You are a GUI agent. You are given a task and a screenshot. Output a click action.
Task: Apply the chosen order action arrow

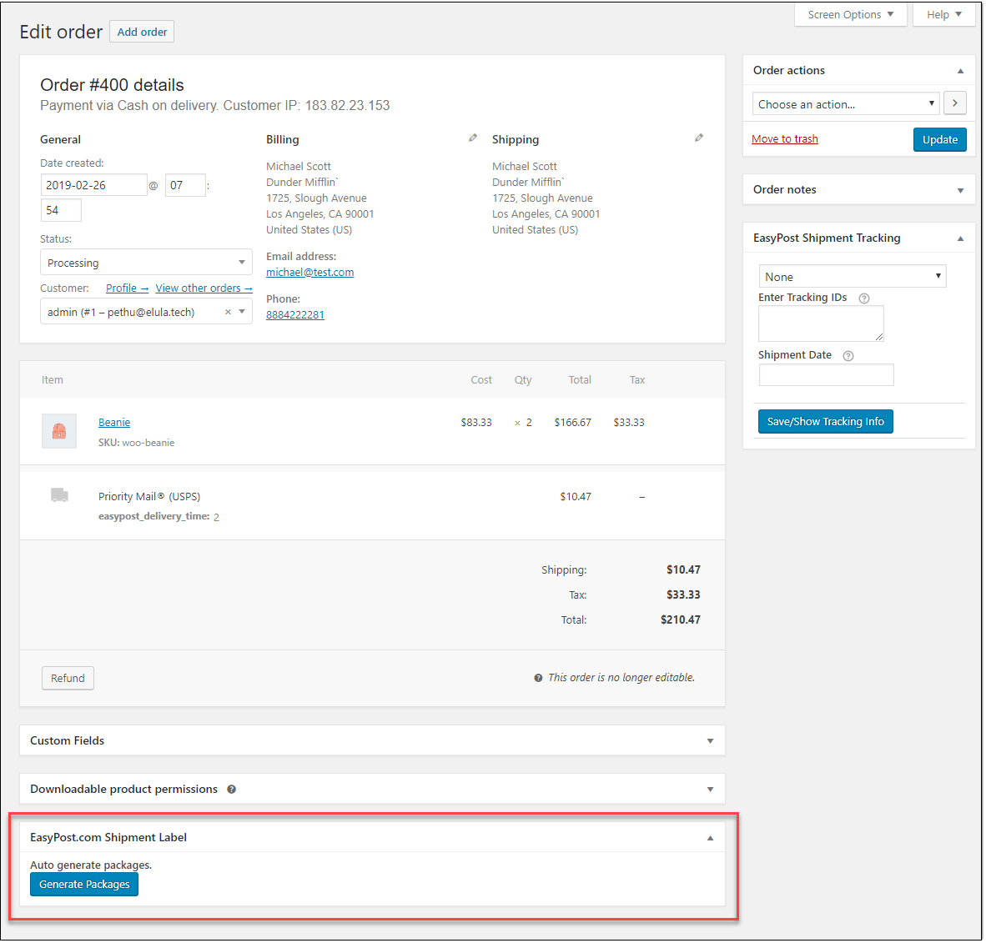[x=954, y=103]
